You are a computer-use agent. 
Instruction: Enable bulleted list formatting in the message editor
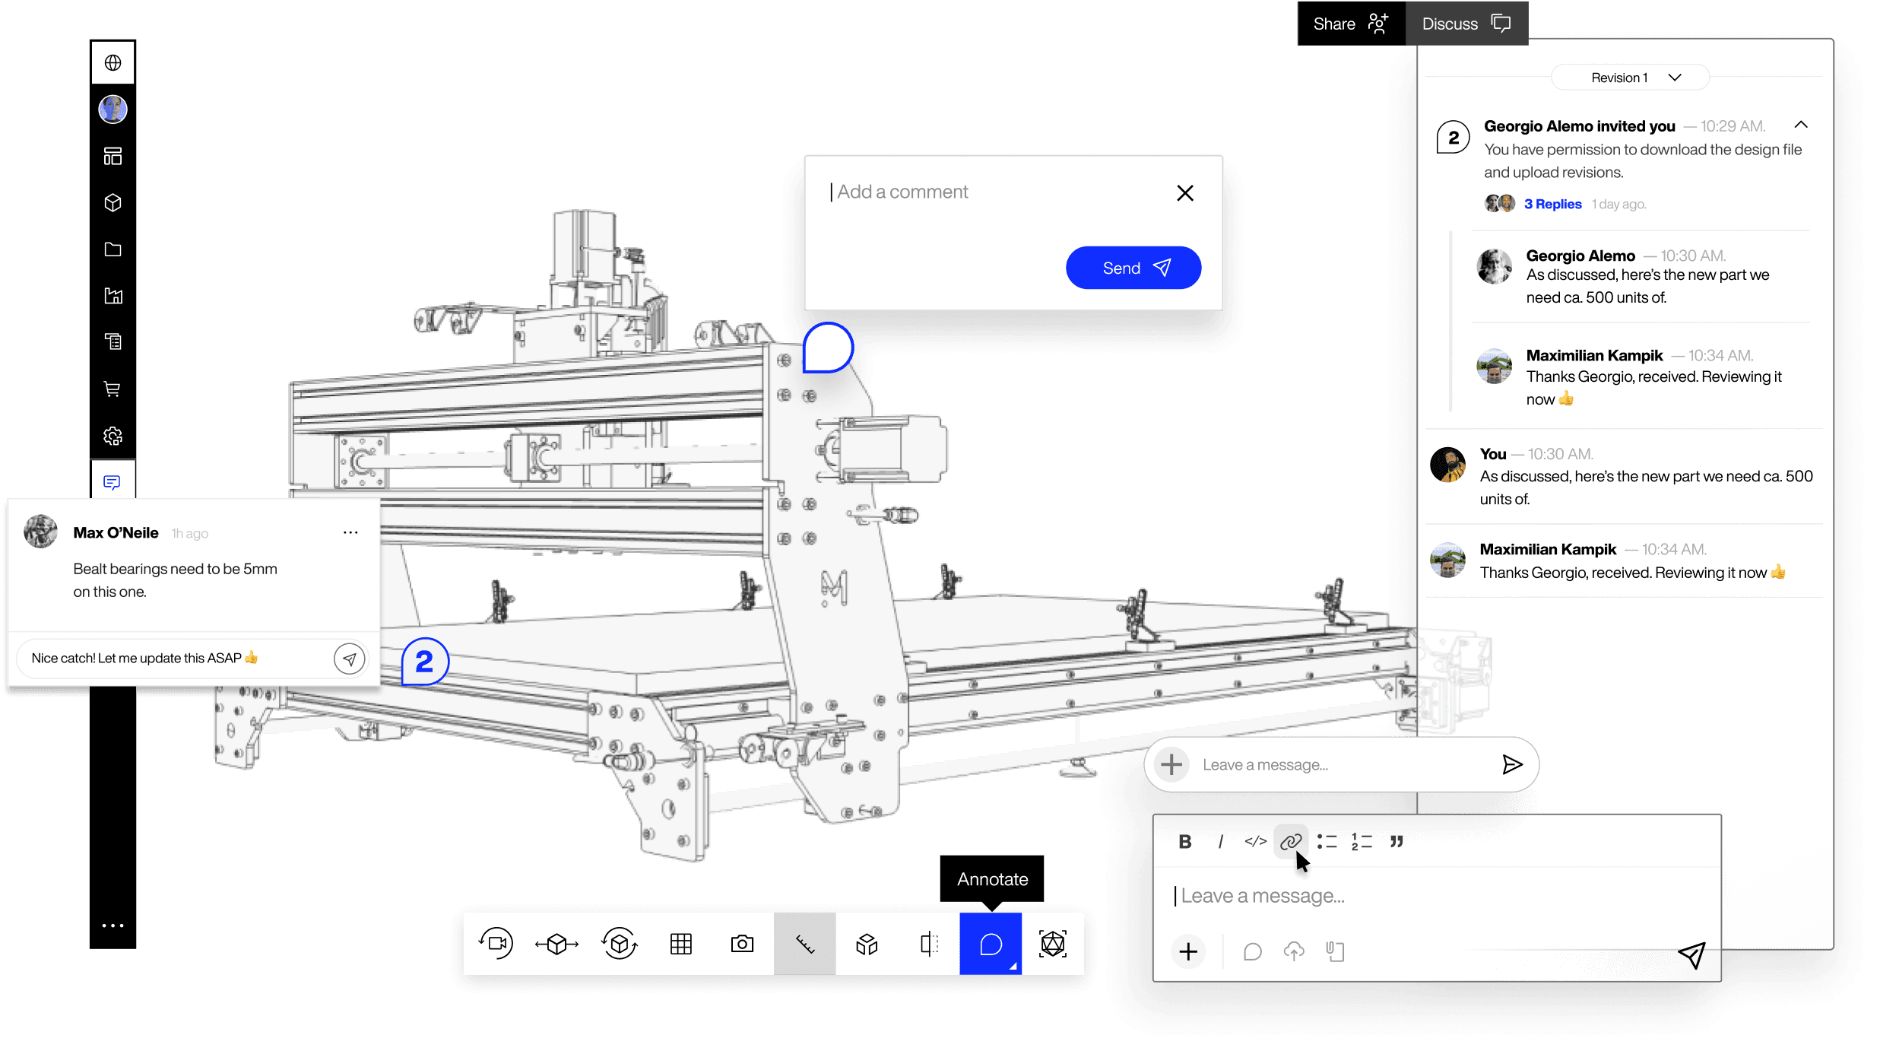[x=1327, y=841]
